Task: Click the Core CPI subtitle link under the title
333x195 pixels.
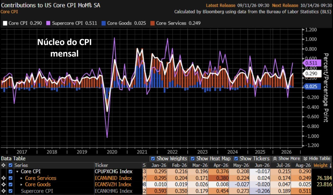Action: coord(9,12)
